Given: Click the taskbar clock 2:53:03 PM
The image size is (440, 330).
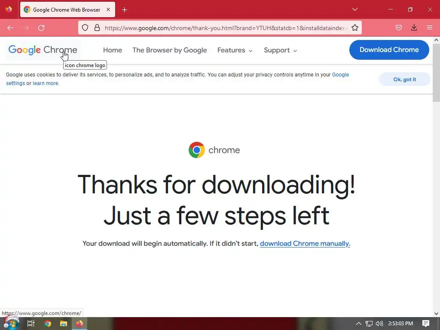Looking at the screenshot, I should (400, 324).
